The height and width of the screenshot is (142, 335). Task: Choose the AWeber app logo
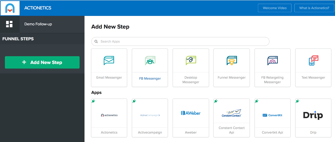191,113
